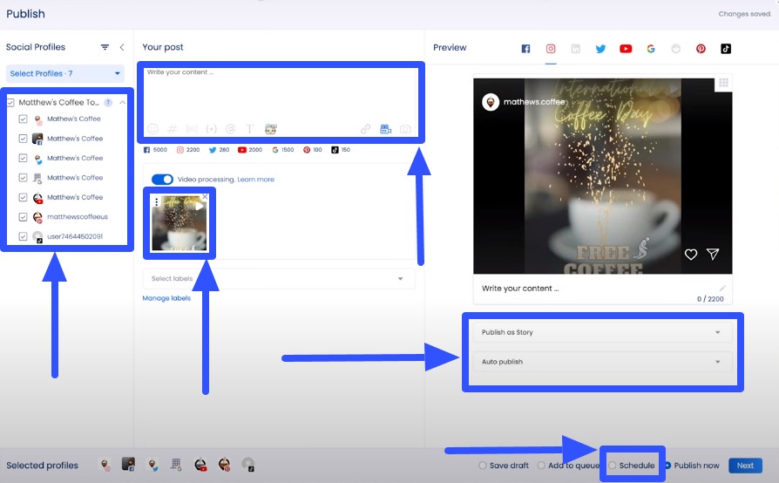Show Twitter preview tab
Image resolution: width=779 pixels, height=483 pixels.
click(600, 49)
